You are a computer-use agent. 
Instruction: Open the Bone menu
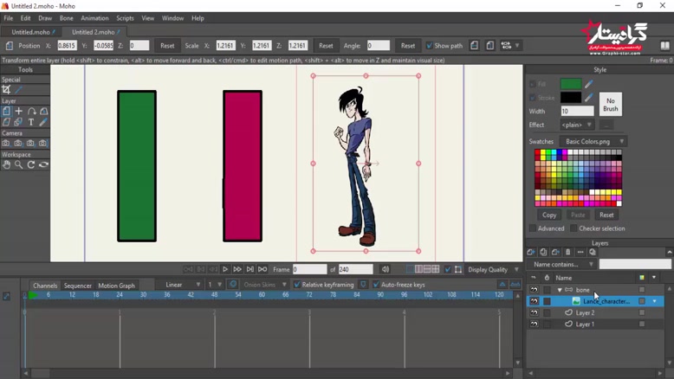[66, 18]
